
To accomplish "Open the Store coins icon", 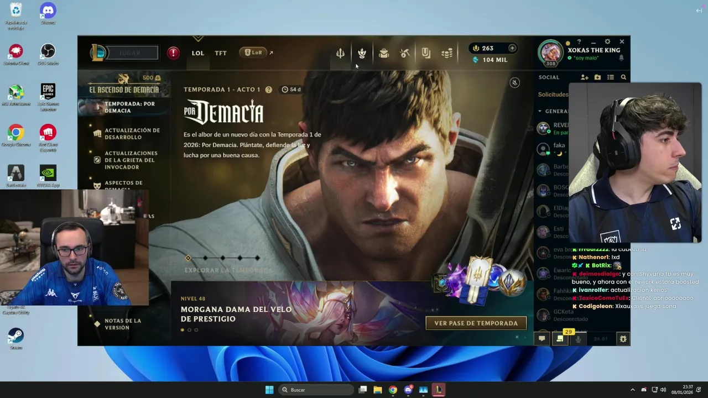I will pyautogui.click(x=447, y=53).
